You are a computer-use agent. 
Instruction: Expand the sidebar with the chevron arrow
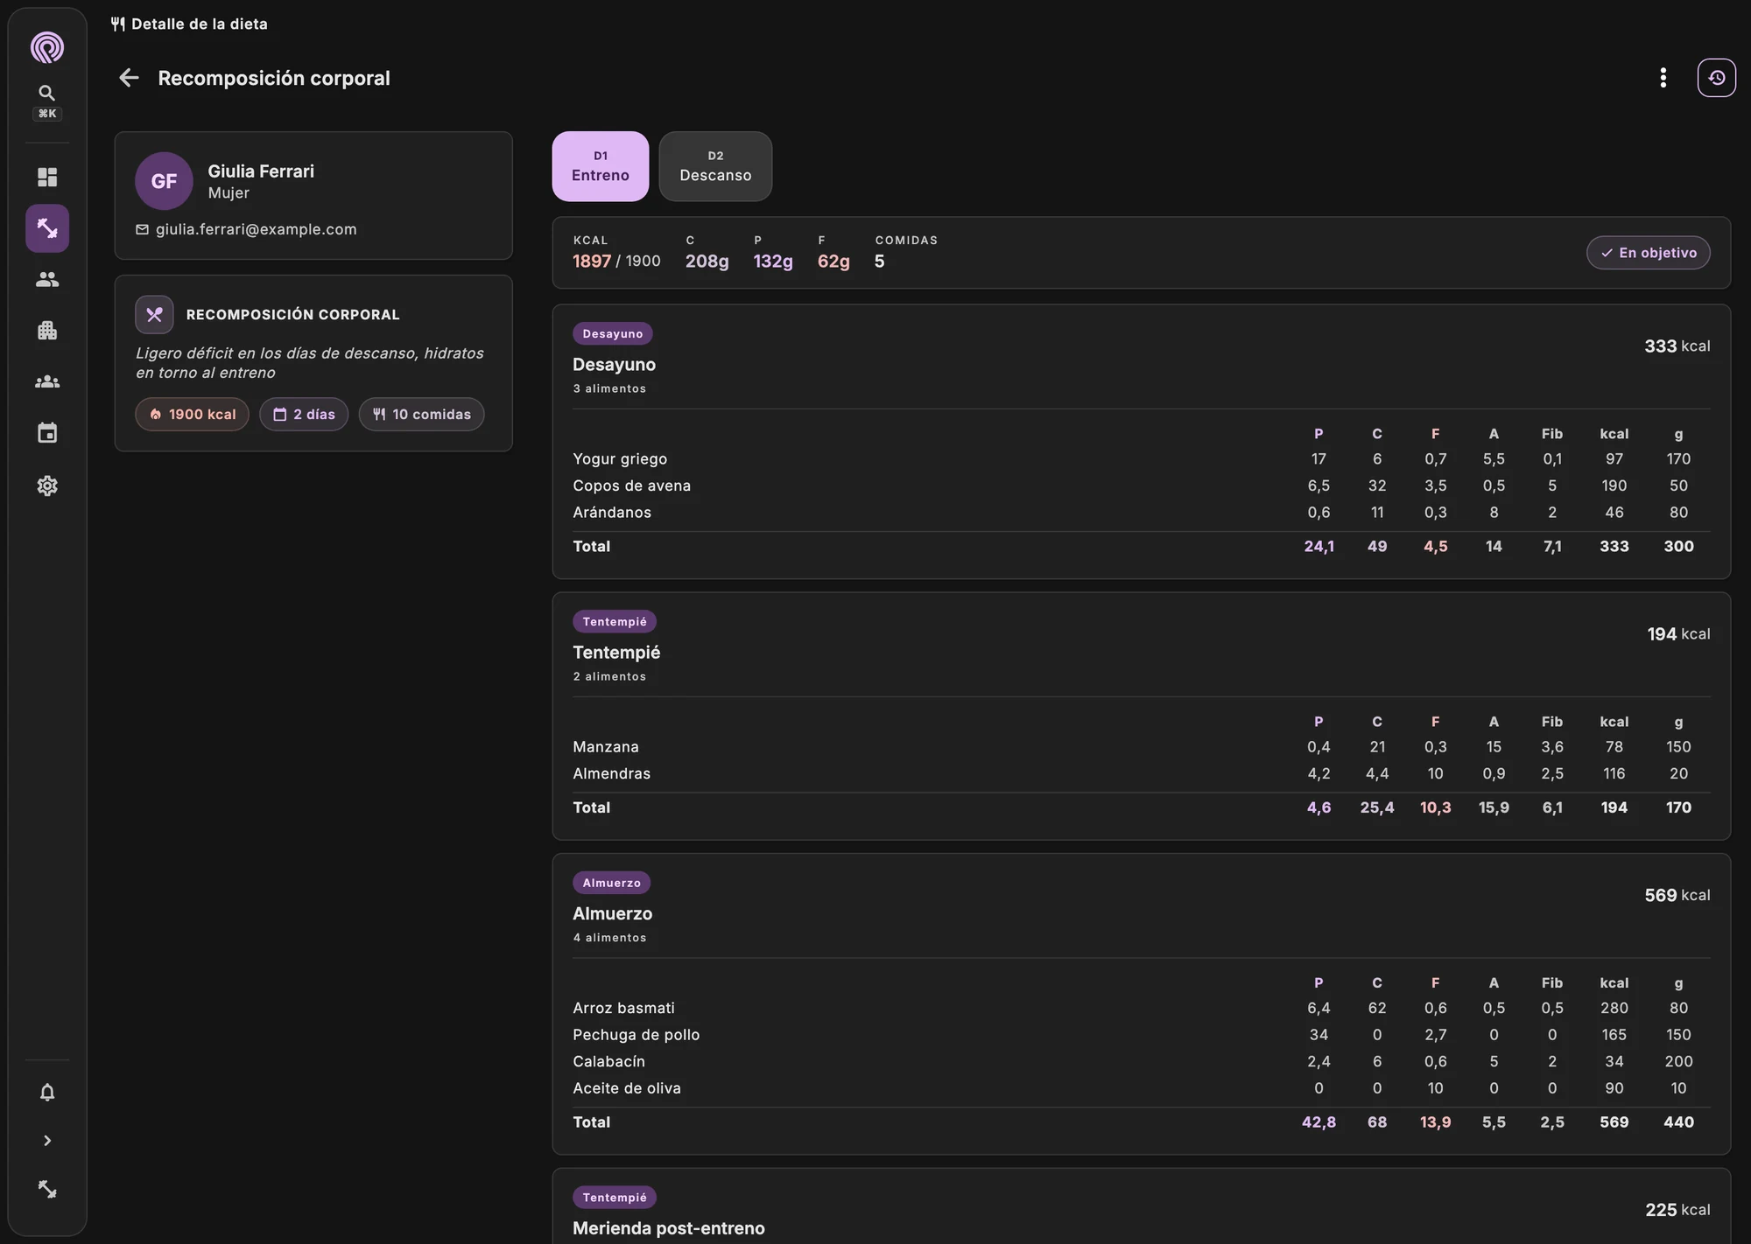pos(47,1141)
